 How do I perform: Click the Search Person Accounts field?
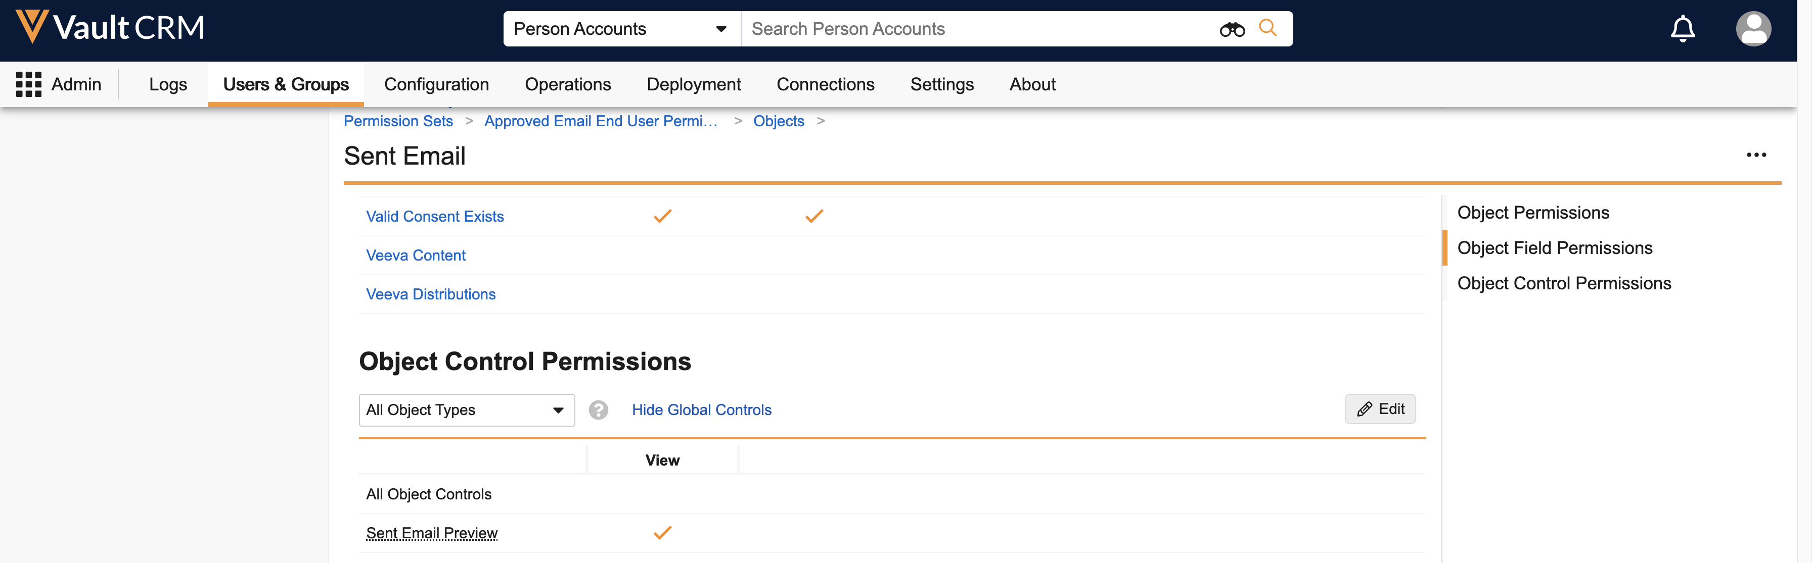[x=978, y=29]
